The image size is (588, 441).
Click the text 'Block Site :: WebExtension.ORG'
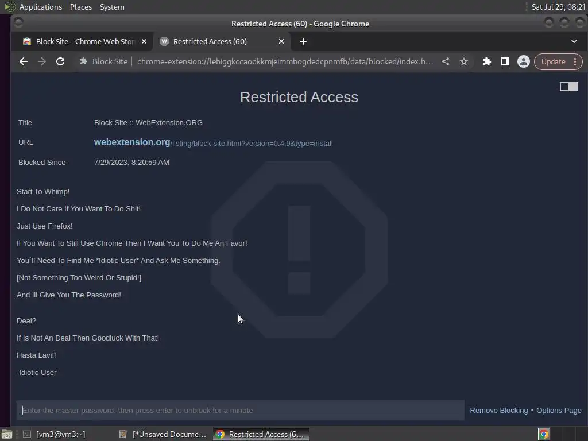[x=148, y=123]
